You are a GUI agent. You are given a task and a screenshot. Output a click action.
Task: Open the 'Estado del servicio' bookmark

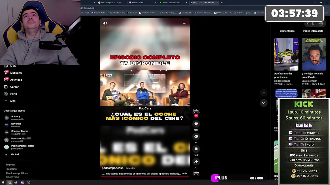point(147,13)
